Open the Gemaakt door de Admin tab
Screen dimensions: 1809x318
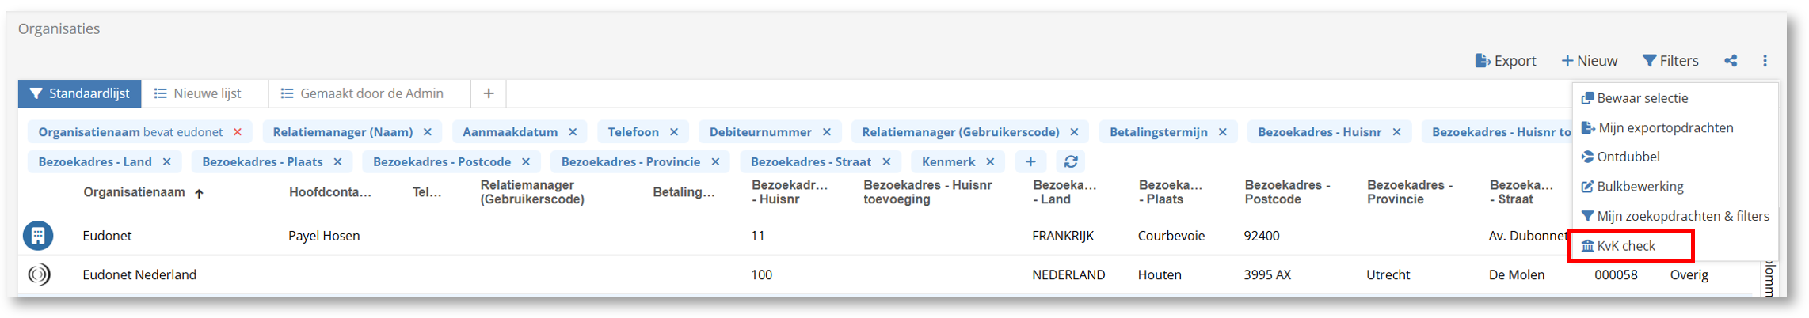371,93
